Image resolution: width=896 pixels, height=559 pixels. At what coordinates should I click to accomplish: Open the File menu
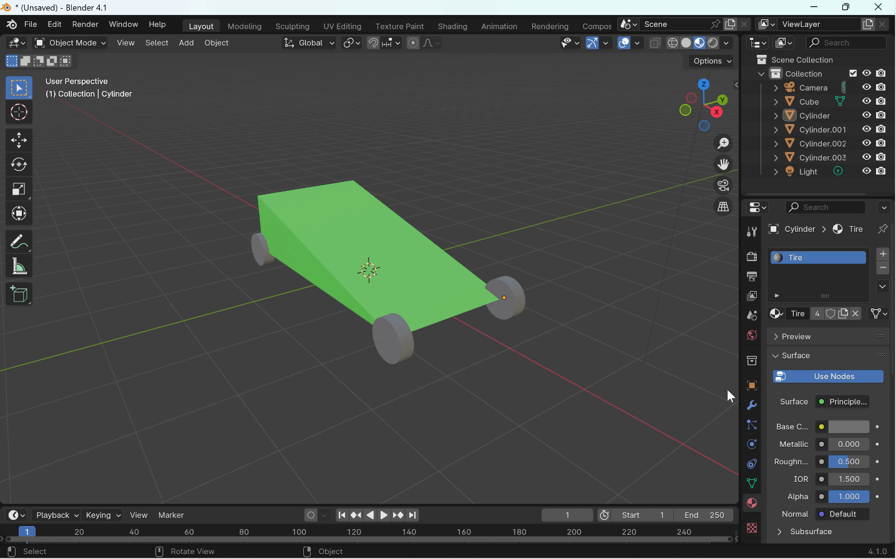[31, 25]
